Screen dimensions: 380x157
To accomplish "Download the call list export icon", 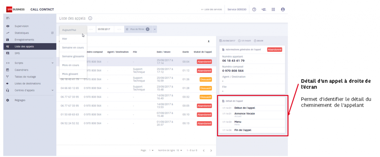I will pyautogui.click(x=209, y=41).
